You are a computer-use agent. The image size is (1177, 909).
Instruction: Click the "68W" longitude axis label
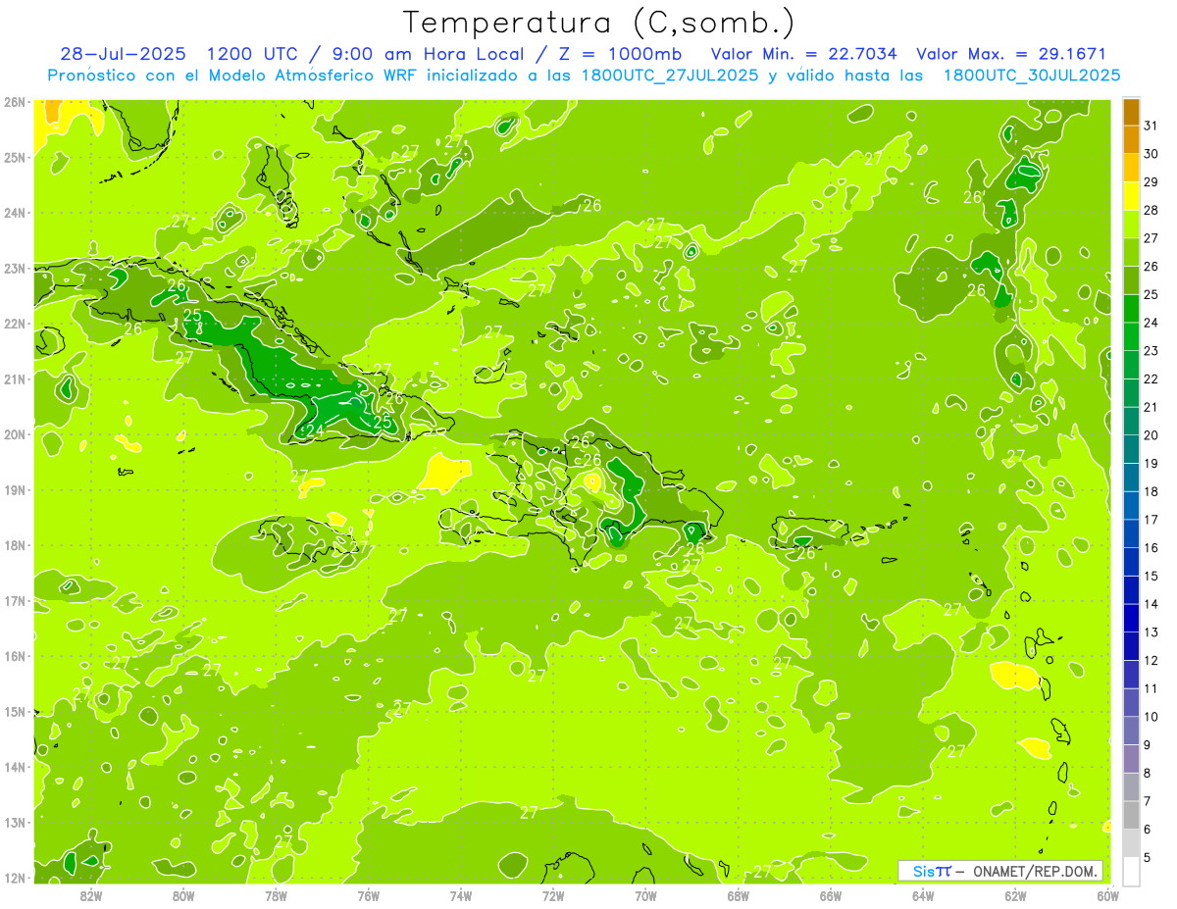(739, 895)
